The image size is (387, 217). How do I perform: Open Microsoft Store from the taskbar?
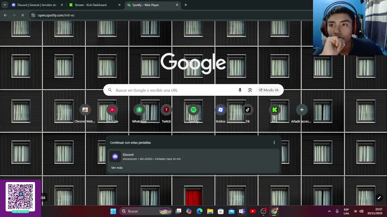[221, 211]
